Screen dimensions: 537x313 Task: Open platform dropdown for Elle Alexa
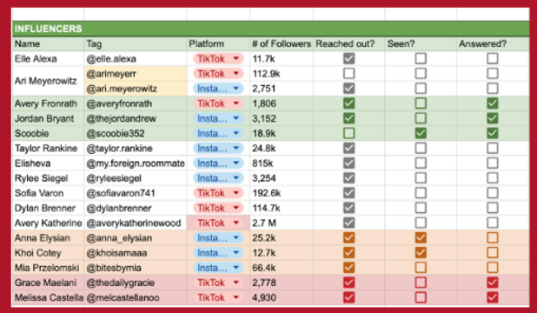coord(218,58)
